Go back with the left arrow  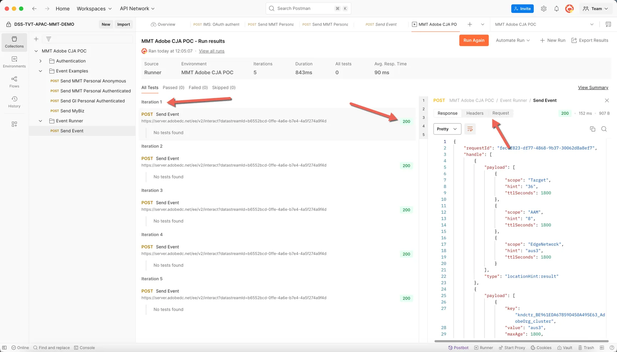(34, 9)
